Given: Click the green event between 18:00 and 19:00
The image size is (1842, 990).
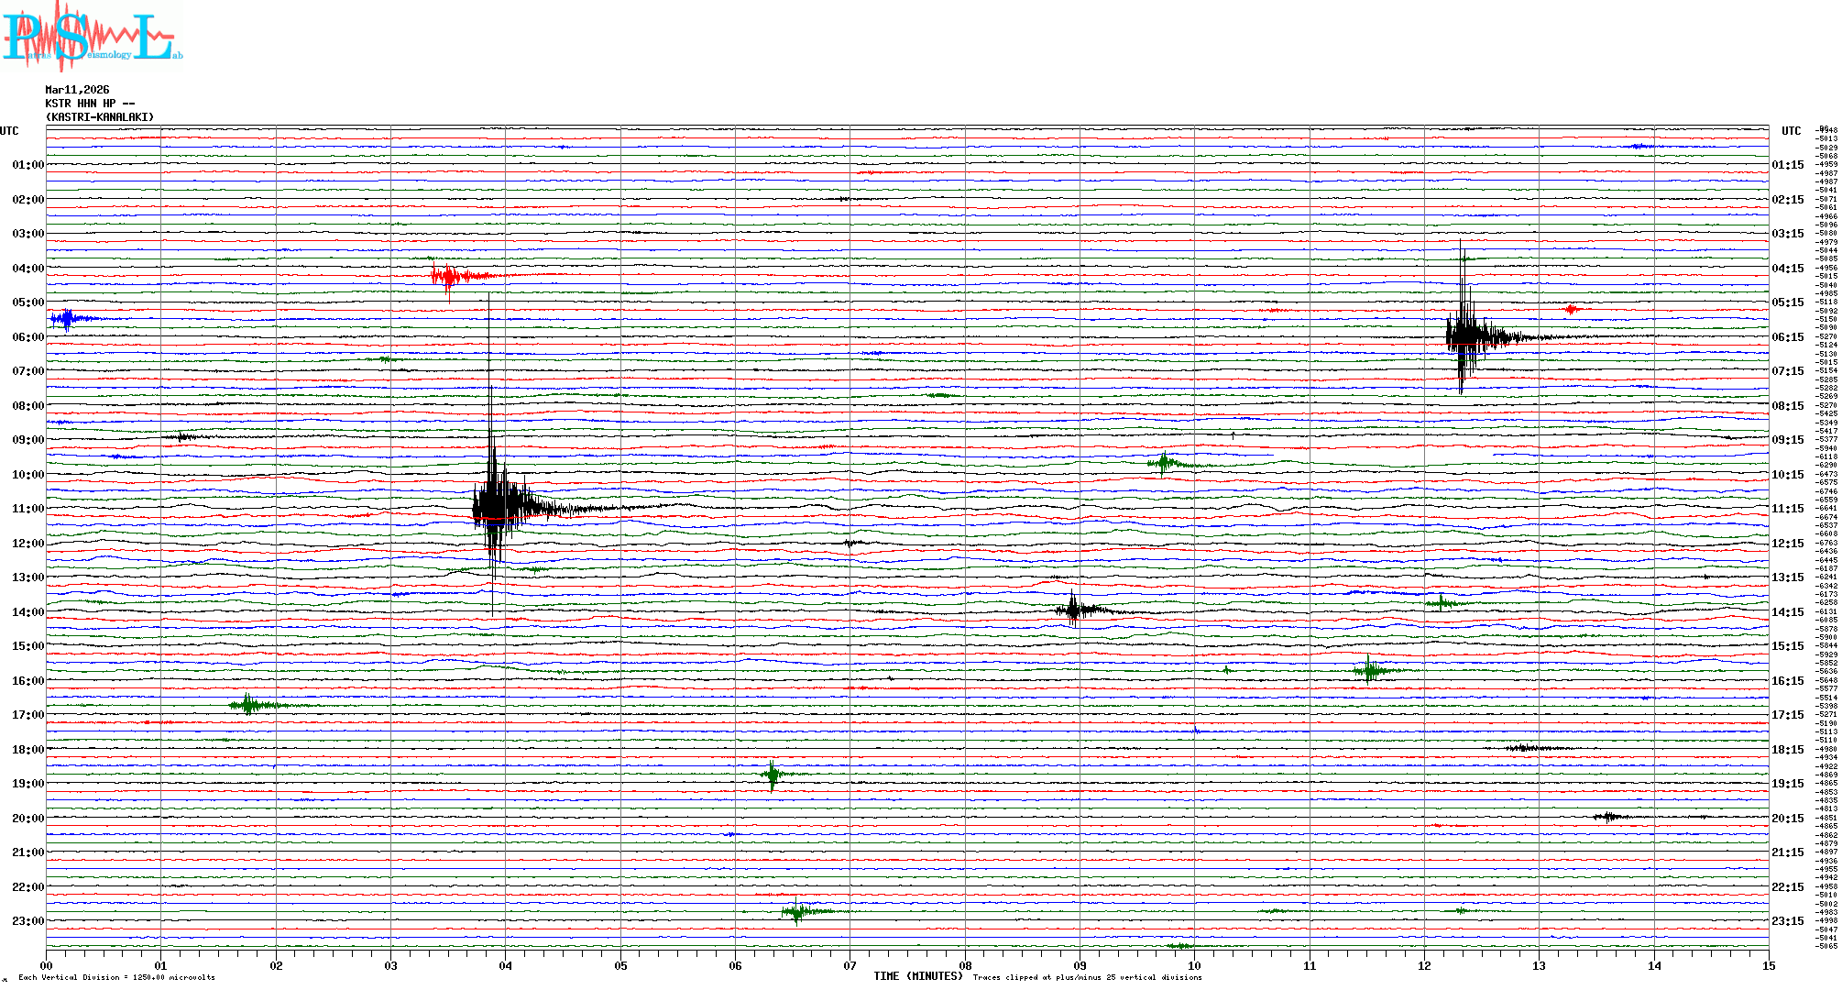Looking at the screenshot, I should [x=773, y=775].
